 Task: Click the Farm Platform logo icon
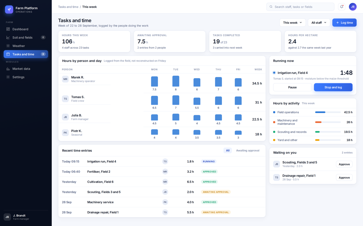(x=9, y=9)
